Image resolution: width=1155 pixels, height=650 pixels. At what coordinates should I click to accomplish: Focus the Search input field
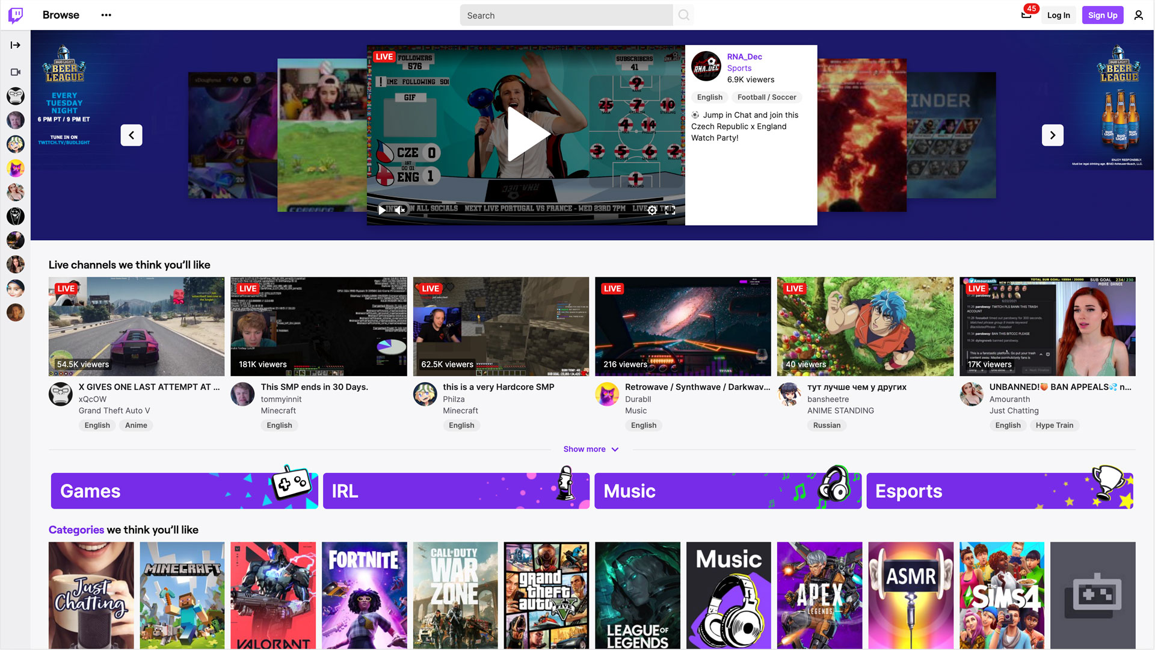click(566, 15)
